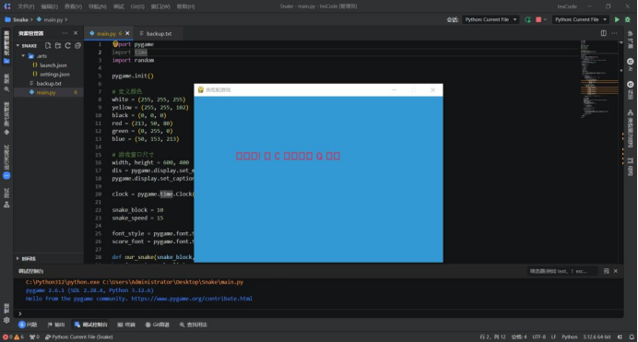
Task: Open the 窗口(W) menu
Action: coord(160,6)
